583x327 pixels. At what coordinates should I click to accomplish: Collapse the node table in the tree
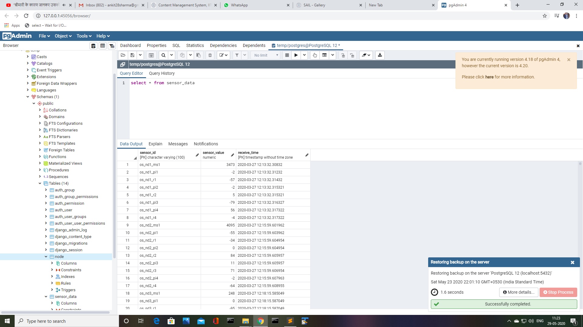point(46,256)
